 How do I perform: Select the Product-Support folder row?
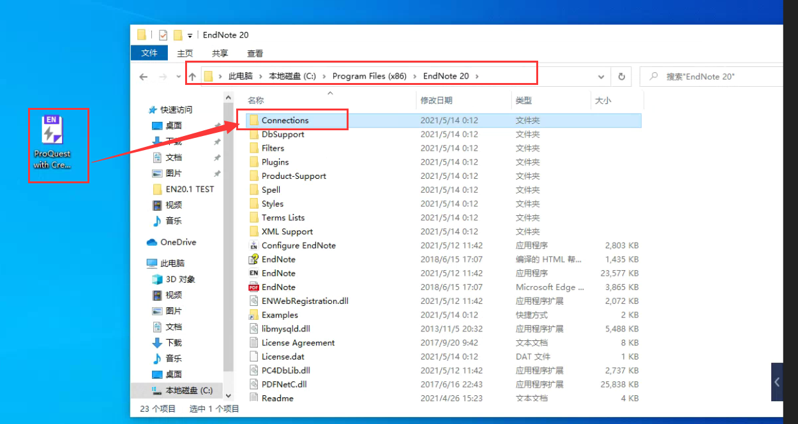[443, 176]
